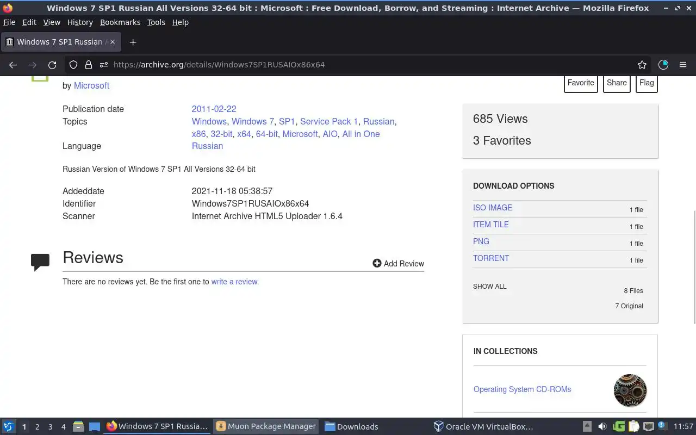This screenshot has width=696, height=435.
Task: Open the Microsoft author link
Action: (x=91, y=85)
